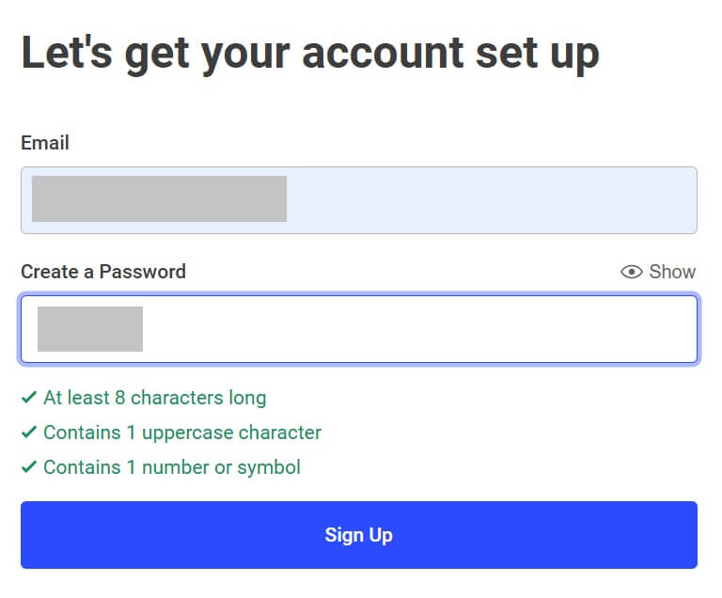
Task: Click the masked password text in the password box
Action: pyautogui.click(x=90, y=329)
